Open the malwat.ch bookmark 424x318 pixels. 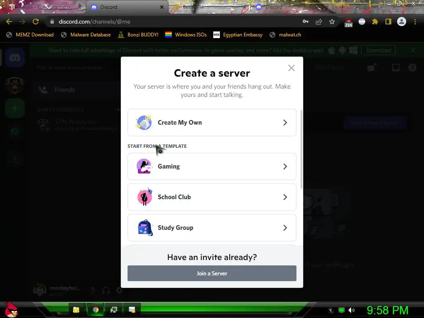285,35
